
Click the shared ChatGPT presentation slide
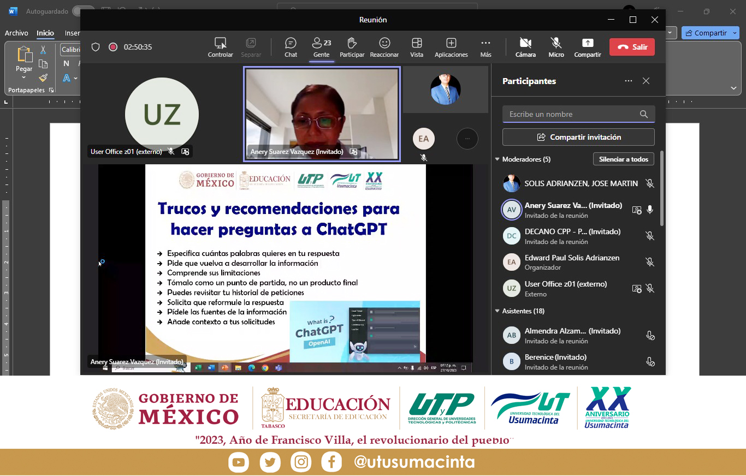pos(286,263)
